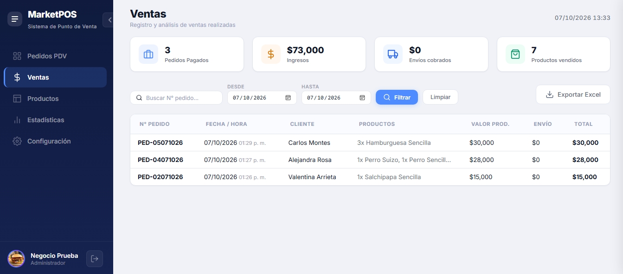Screen dimensions: 623x274
Task: Click the Productos vendidos label
Action: coord(557,60)
